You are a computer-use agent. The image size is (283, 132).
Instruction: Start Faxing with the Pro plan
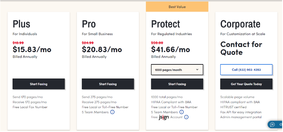tap(108, 84)
